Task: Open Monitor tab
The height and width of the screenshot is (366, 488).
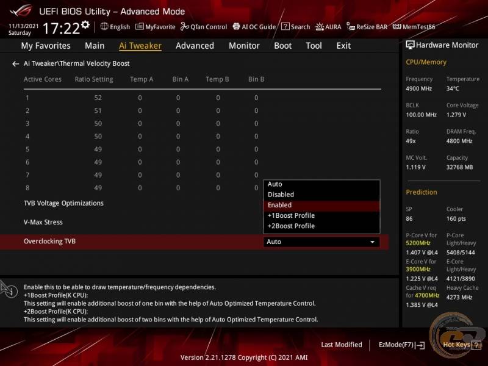Action: tap(244, 46)
